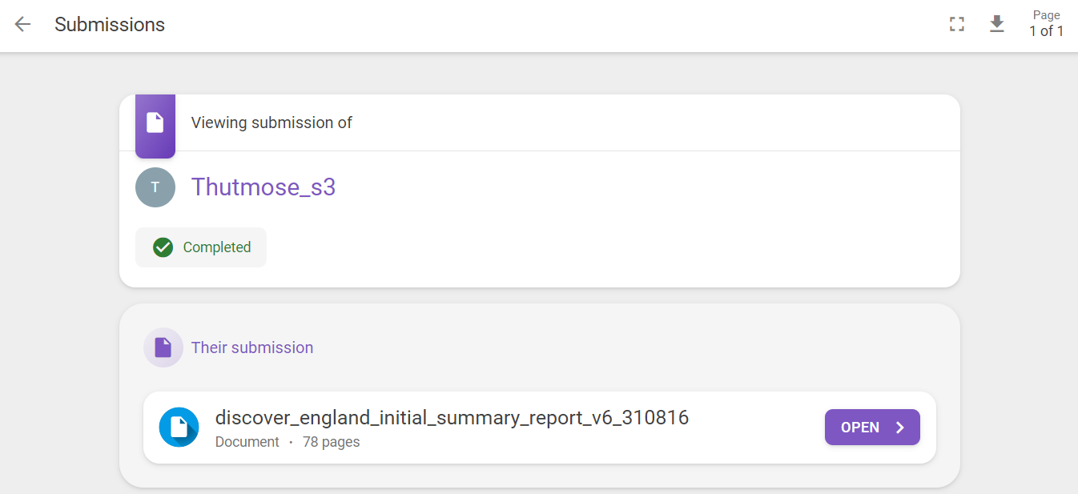Screen dimensions: 1078x494
Task: Open Thutmose_s3 profile name link
Action: click(x=263, y=187)
